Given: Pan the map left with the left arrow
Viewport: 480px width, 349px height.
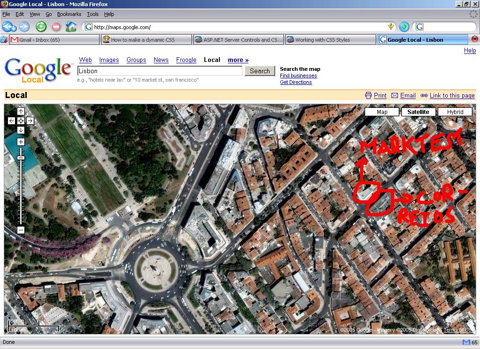Looking at the screenshot, I should (x=11, y=121).
